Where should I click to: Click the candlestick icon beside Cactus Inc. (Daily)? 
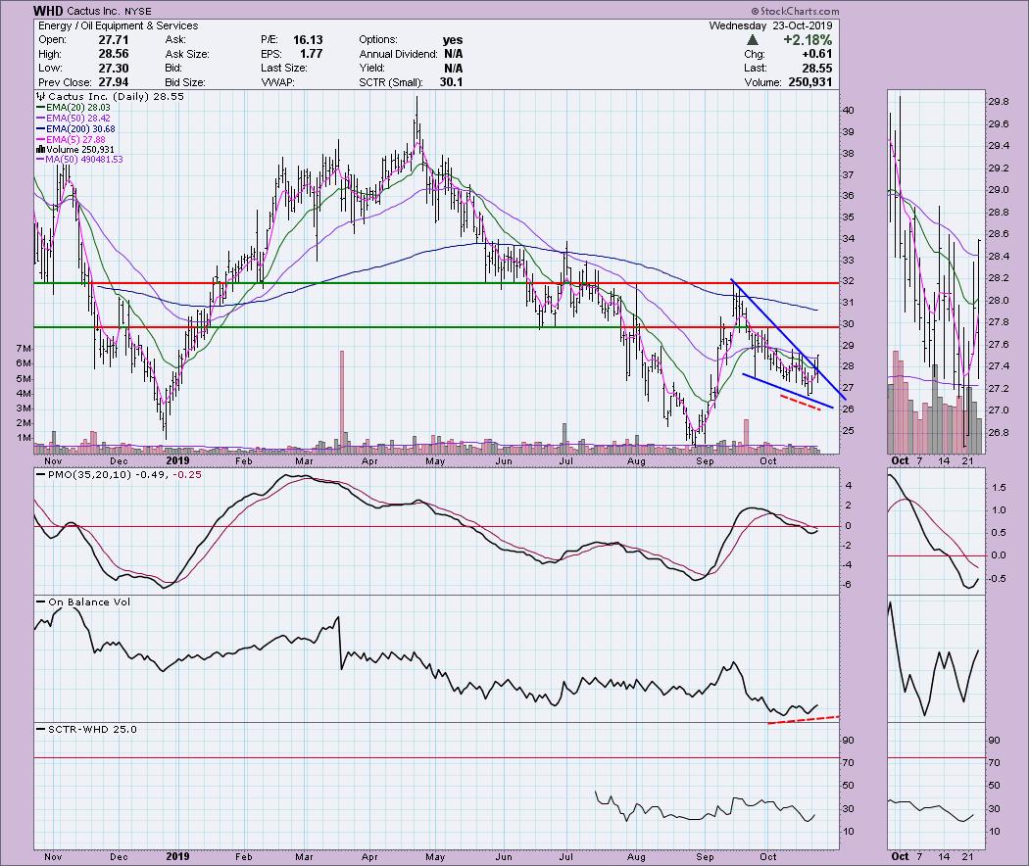point(41,96)
